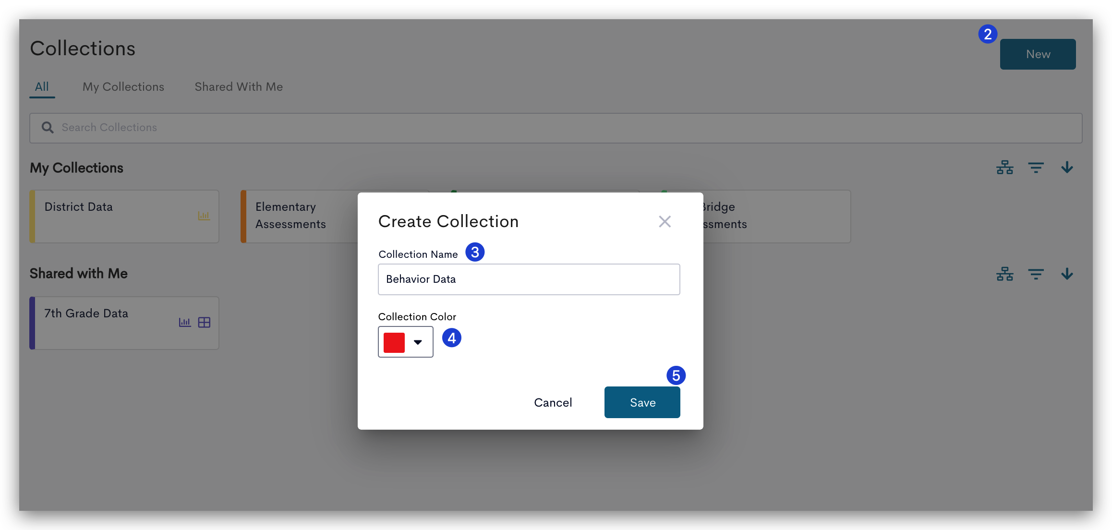Screen dimensions: 1112x530
Task: Click chart icon on 7th Grade Data
Action: click(x=185, y=322)
